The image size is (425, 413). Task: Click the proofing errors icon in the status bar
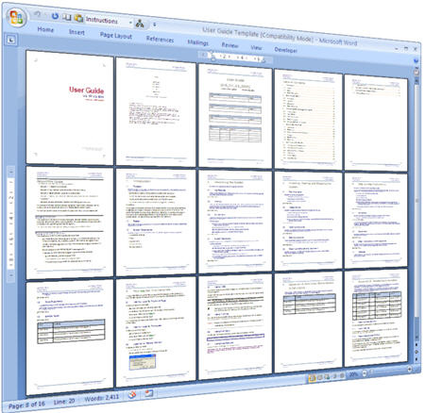click(x=132, y=394)
